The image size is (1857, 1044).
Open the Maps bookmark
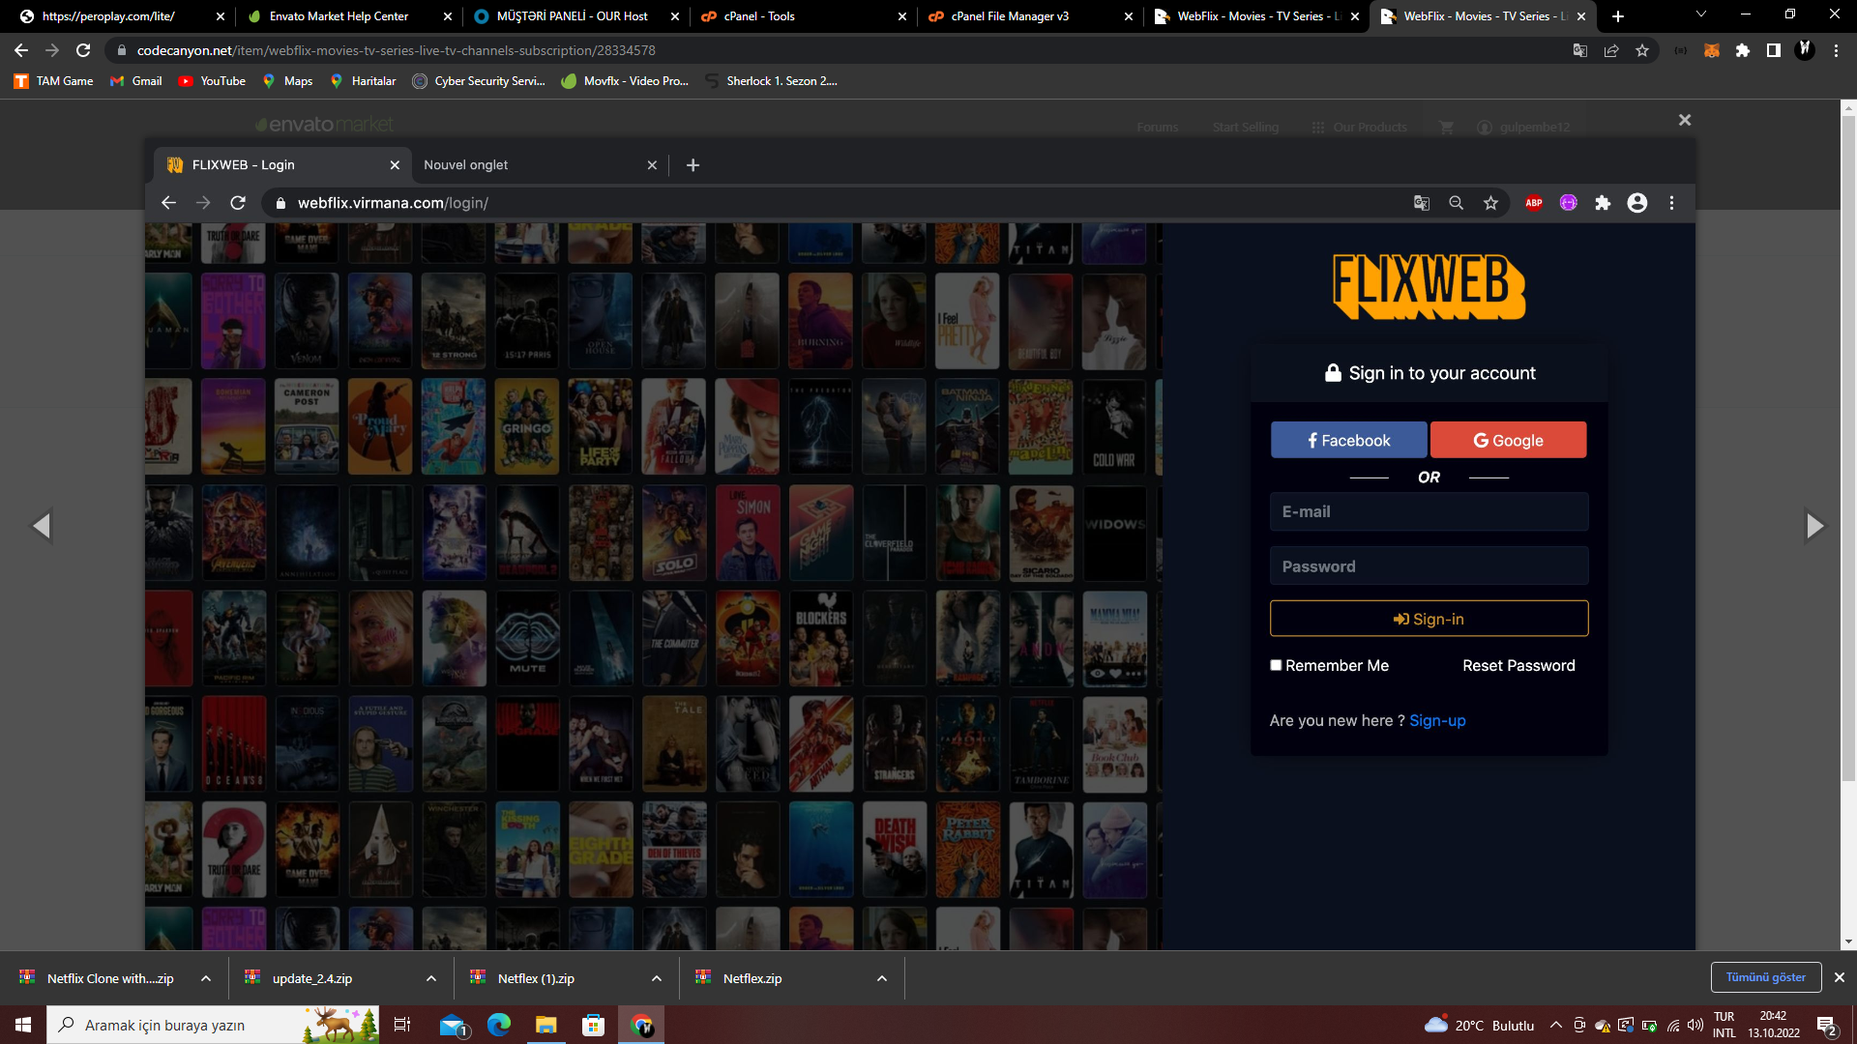pyautogui.click(x=287, y=81)
